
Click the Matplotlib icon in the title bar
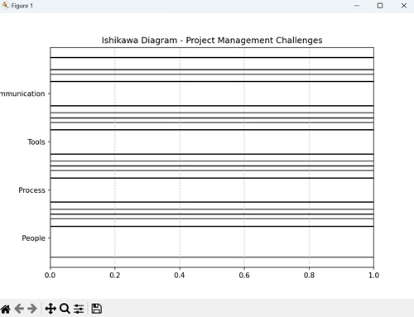[x=5, y=5]
